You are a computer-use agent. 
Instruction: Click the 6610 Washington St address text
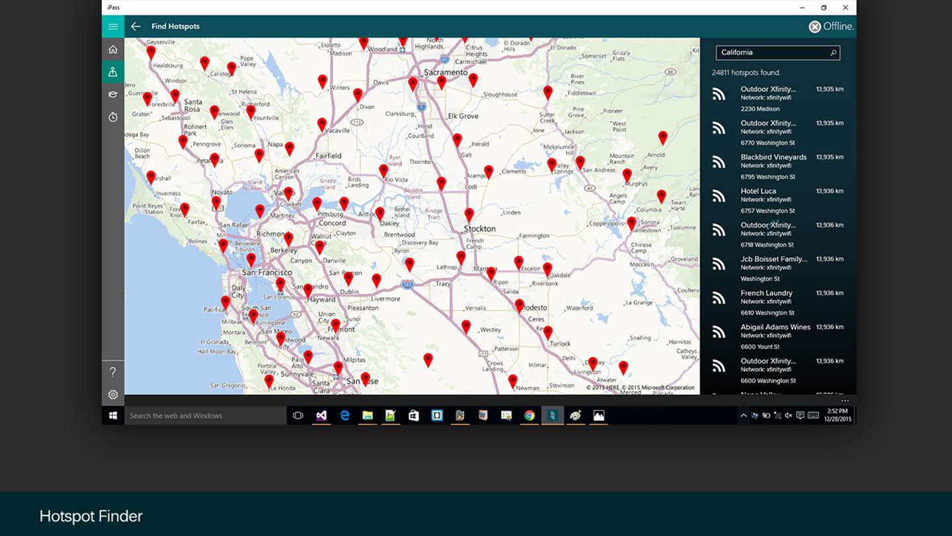(768, 313)
